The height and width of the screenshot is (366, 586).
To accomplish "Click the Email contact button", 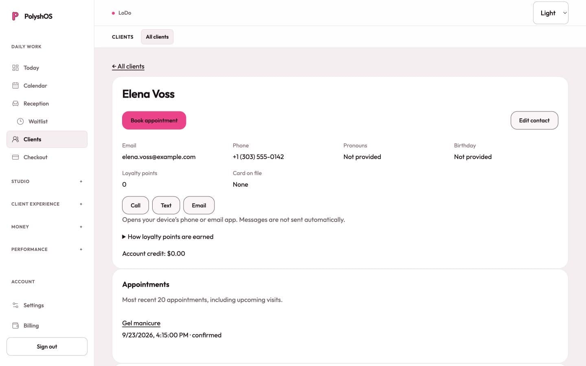I will coord(199,205).
